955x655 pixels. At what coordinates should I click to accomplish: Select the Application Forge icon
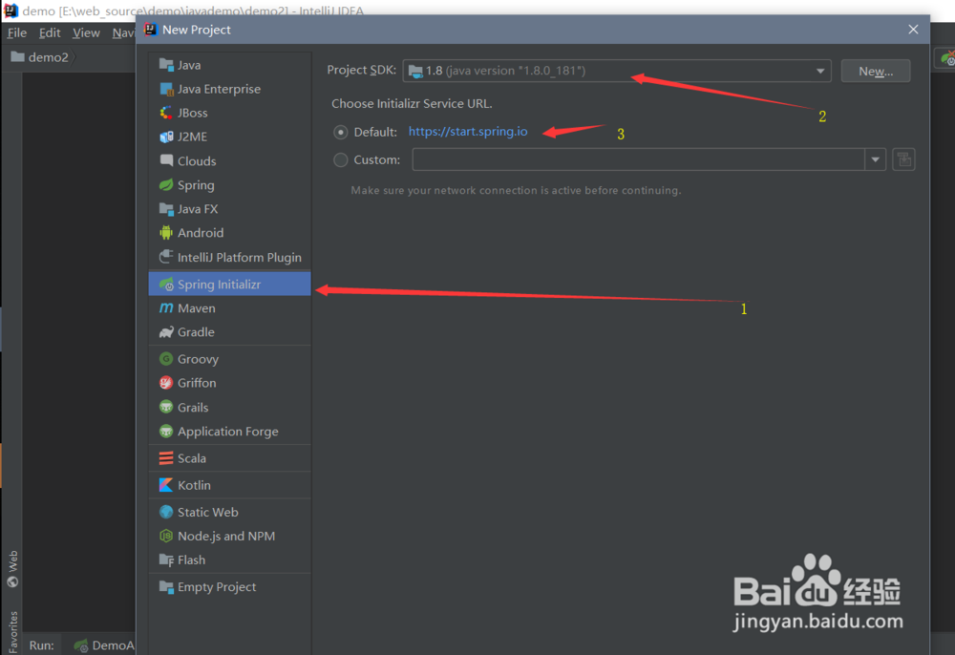(165, 432)
